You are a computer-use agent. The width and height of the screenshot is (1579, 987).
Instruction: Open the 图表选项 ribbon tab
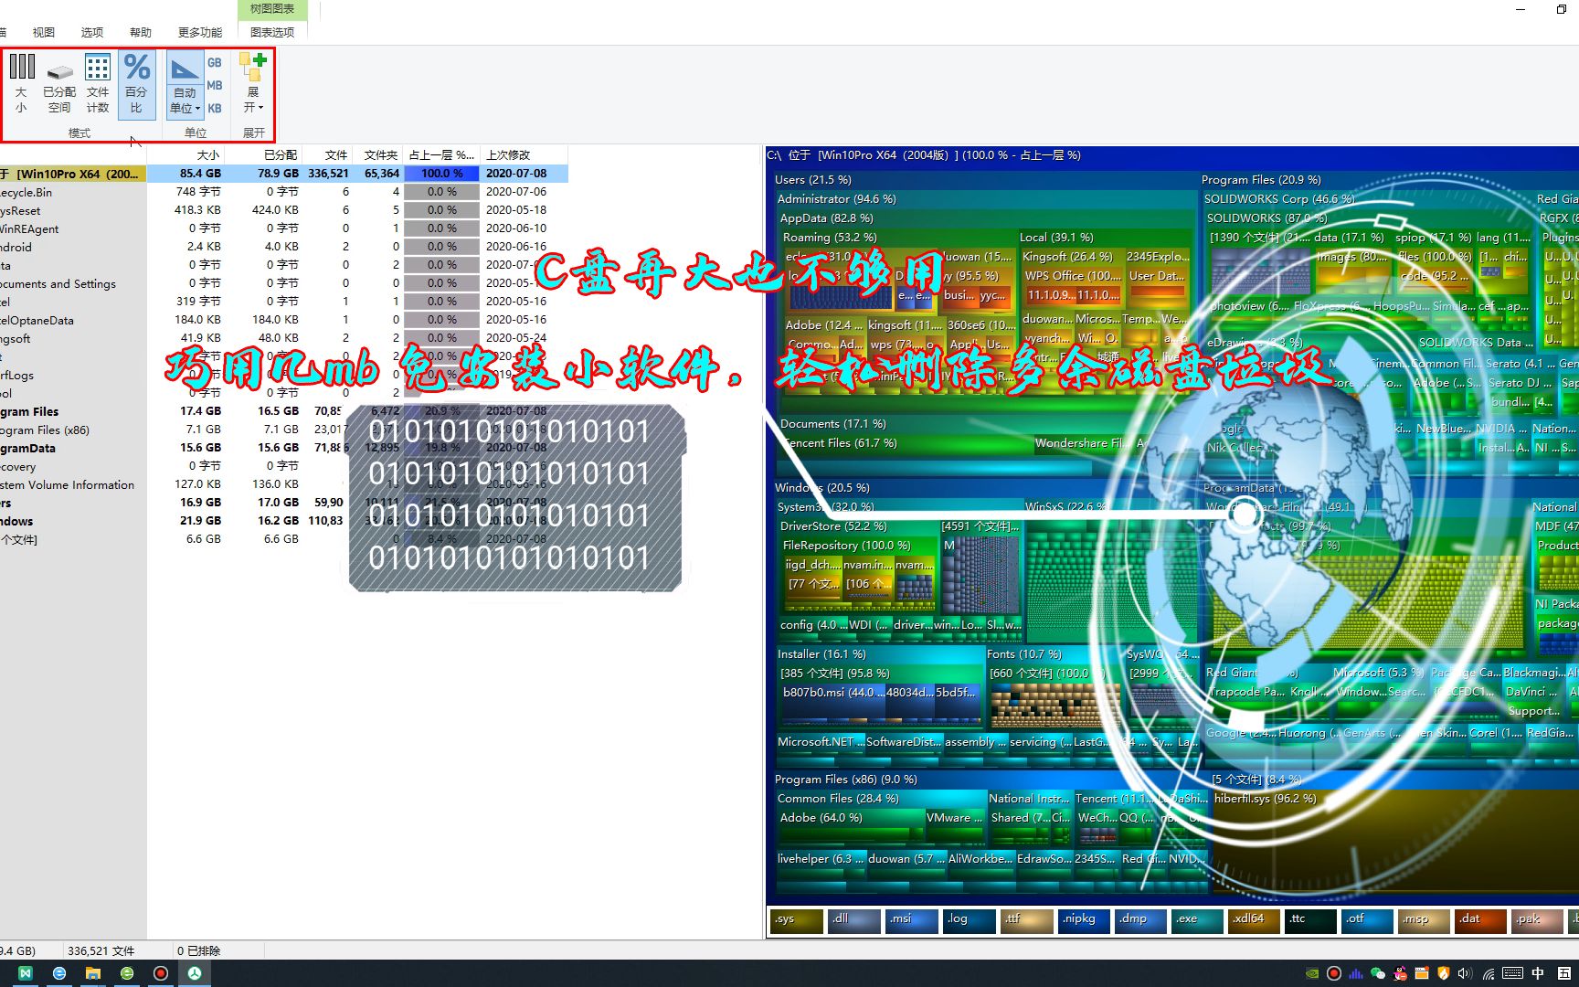(x=272, y=32)
